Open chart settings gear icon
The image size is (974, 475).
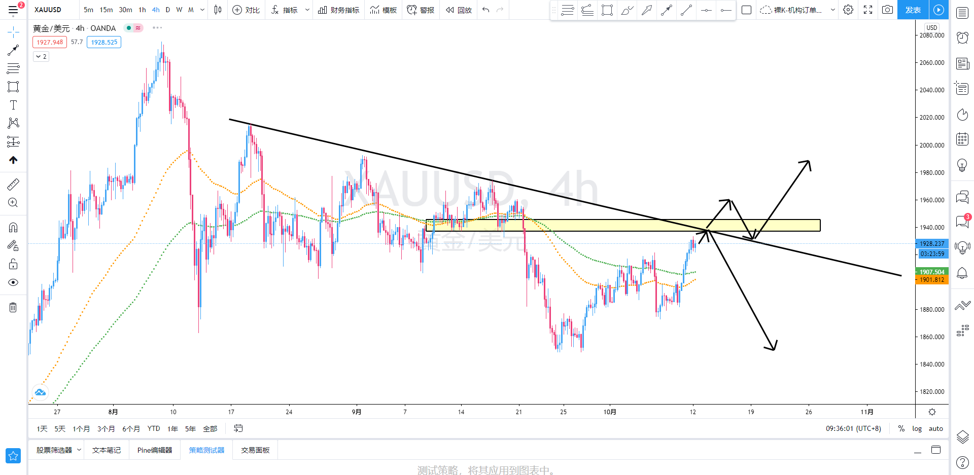[x=848, y=10]
